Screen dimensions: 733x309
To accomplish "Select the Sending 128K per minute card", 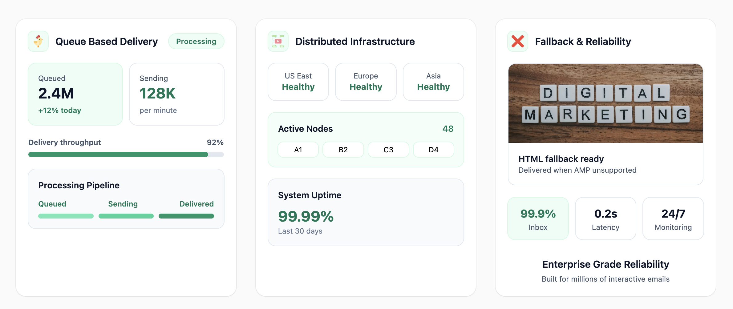I will [176, 94].
